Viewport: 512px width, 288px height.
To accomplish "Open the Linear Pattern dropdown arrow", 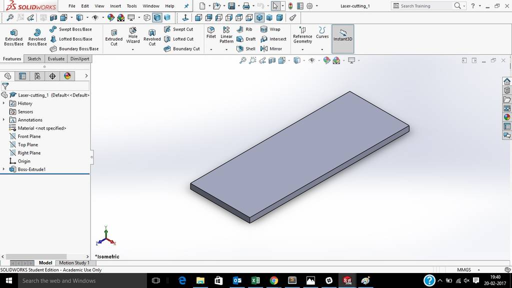I will tap(226, 49).
